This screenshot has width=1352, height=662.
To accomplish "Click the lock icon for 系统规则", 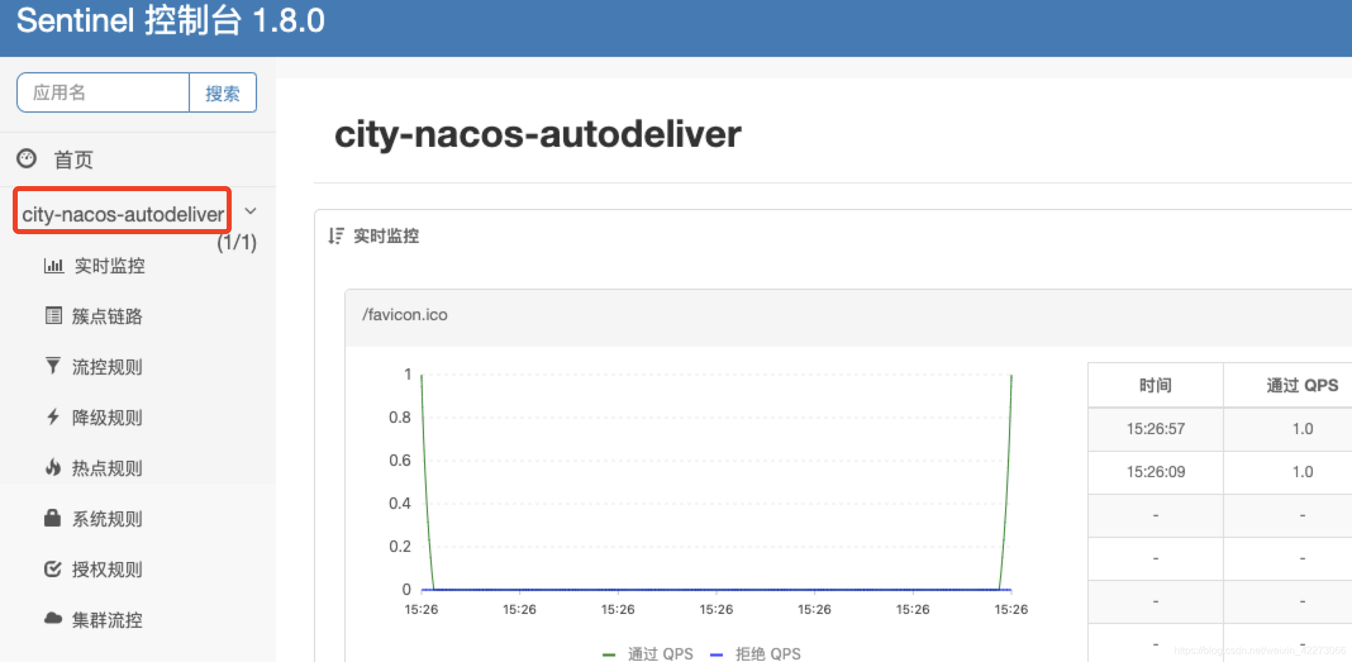I will [x=53, y=518].
